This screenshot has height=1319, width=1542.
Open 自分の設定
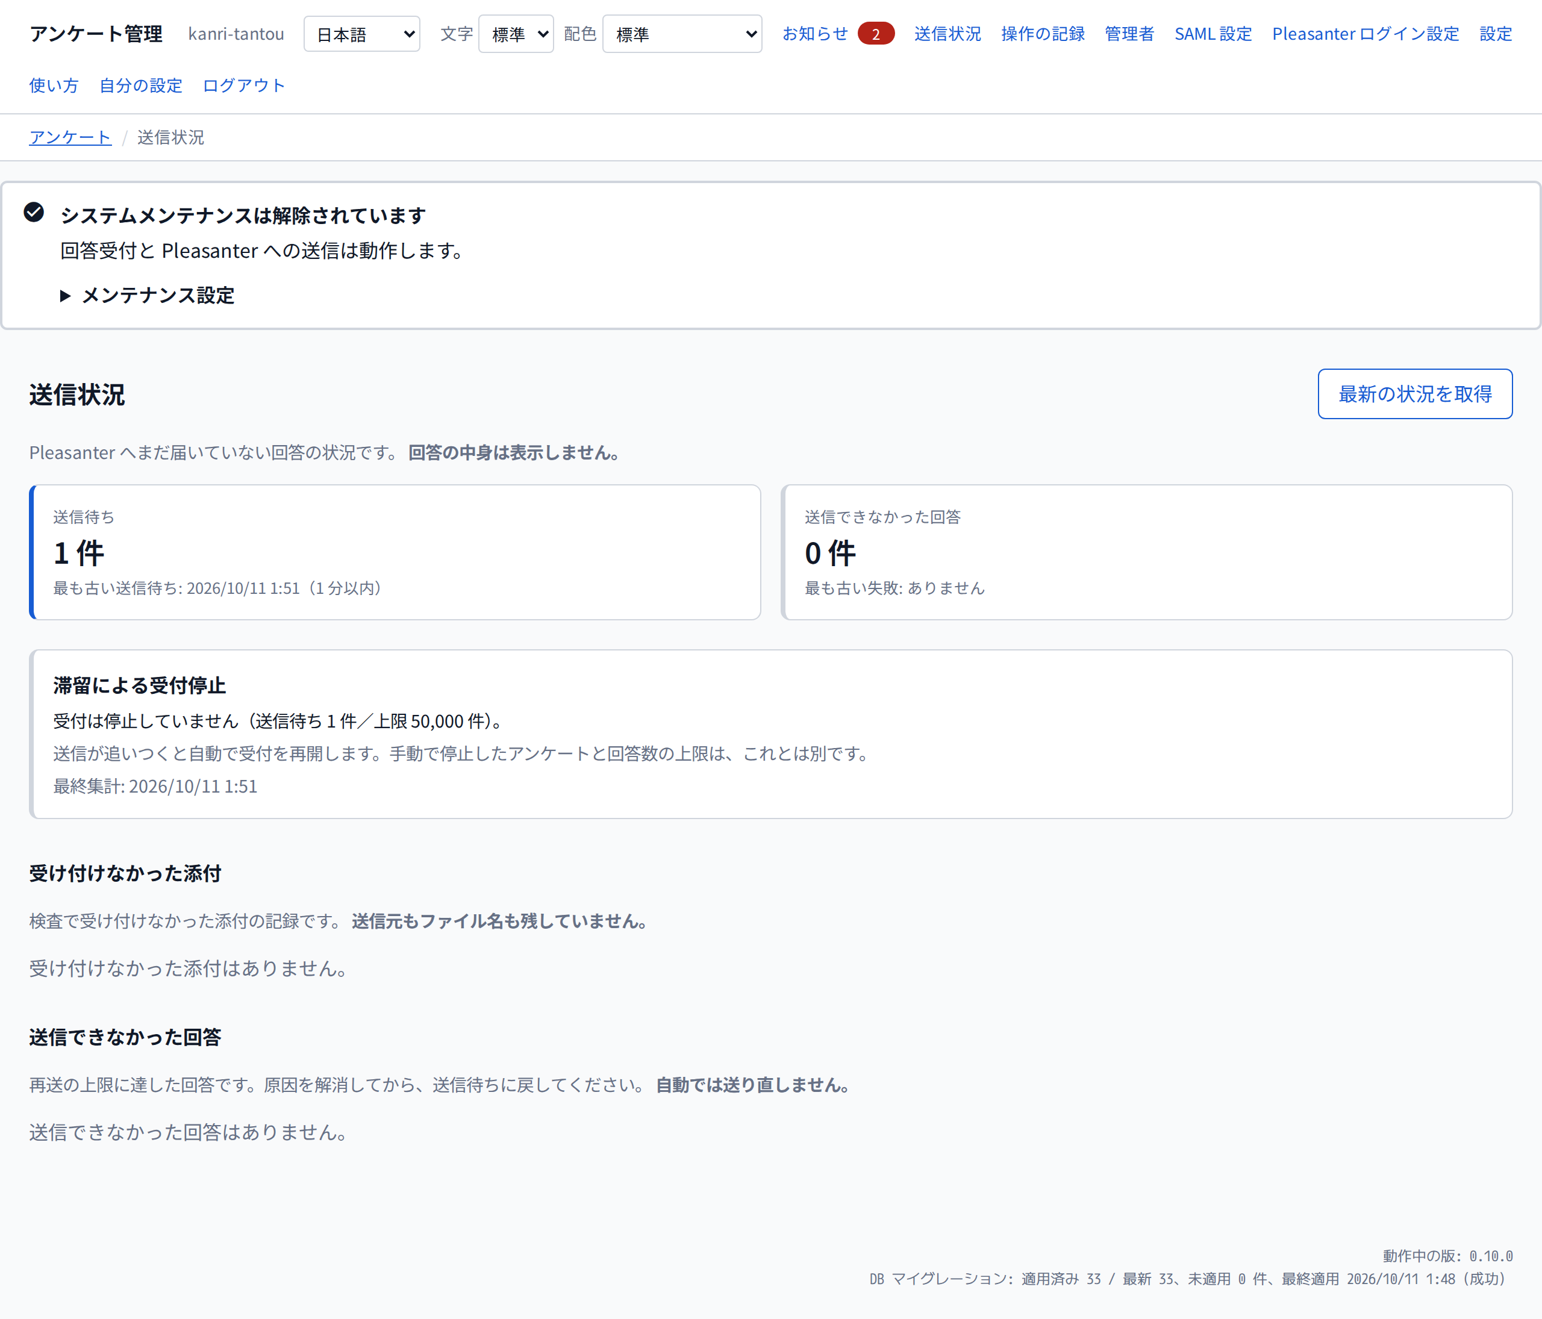tap(141, 86)
